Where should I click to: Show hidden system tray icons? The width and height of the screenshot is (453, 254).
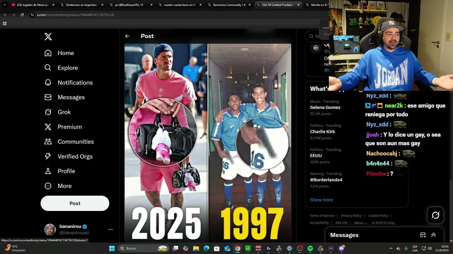[391, 248]
